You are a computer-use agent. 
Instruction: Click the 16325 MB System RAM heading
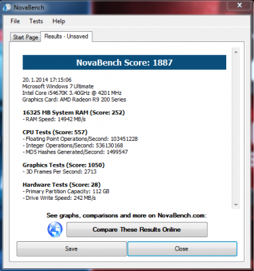coord(74,112)
